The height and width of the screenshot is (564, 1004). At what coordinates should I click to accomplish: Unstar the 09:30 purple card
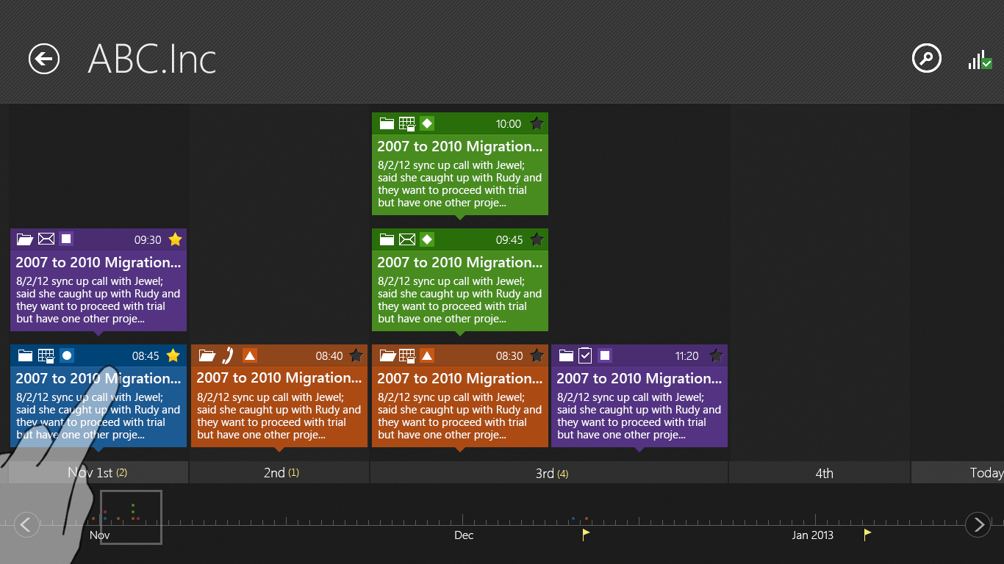[x=175, y=239]
